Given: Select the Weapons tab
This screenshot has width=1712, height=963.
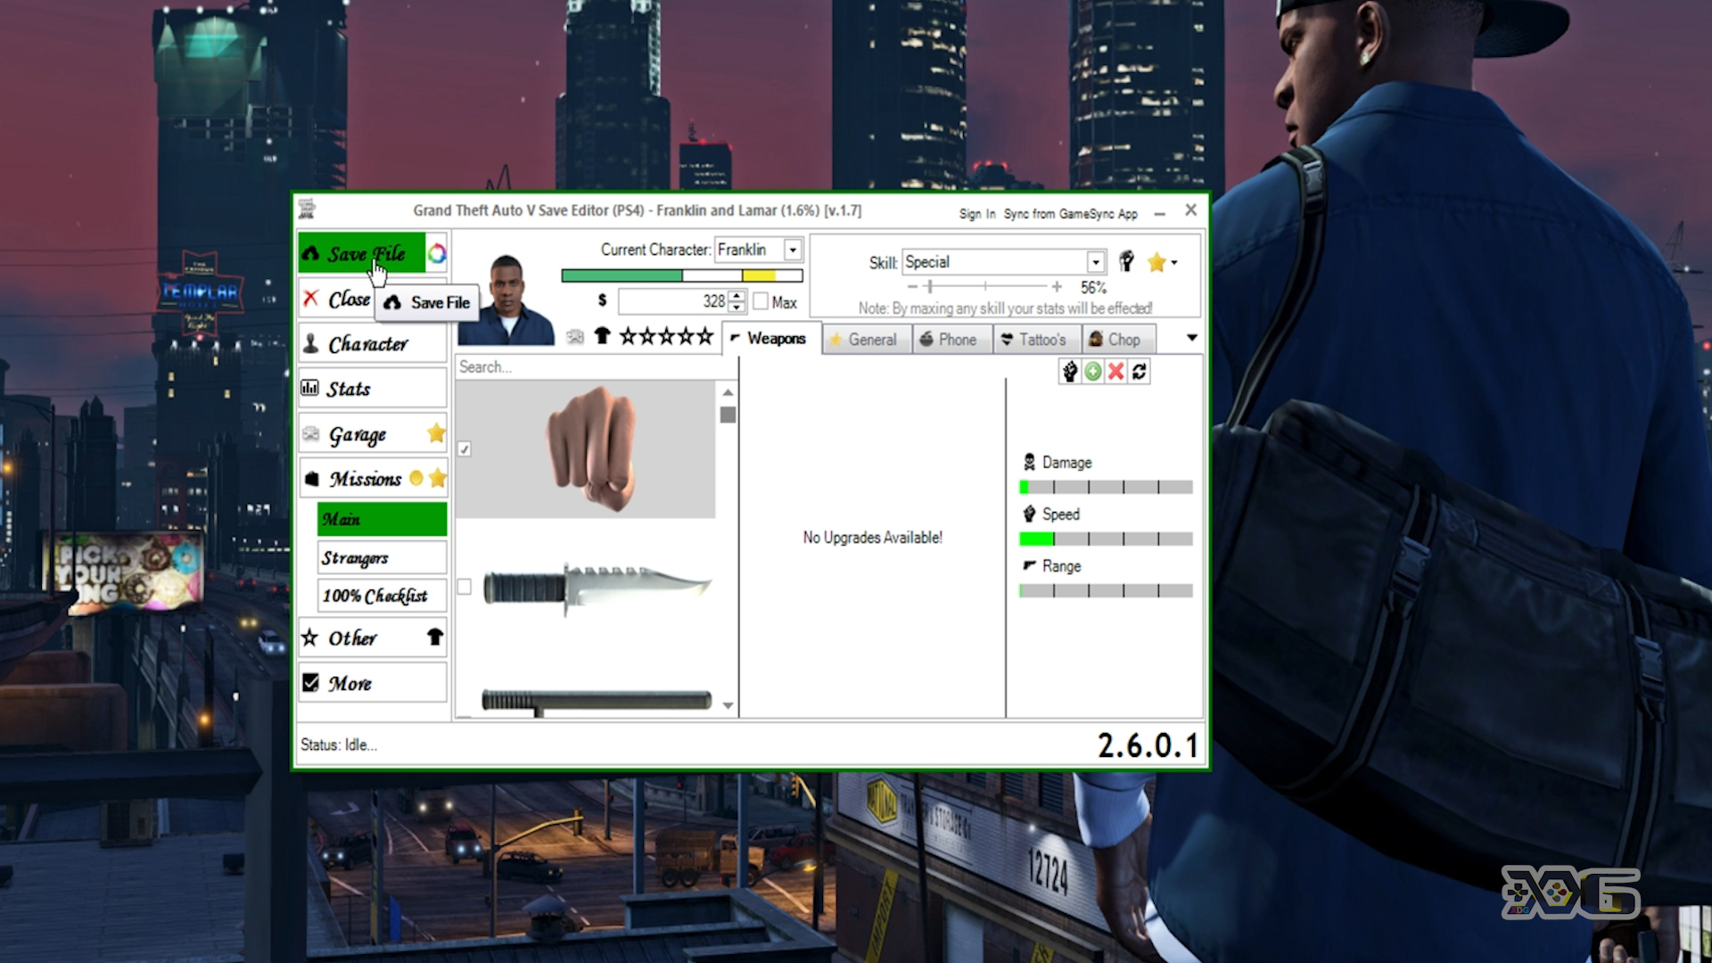Looking at the screenshot, I should click(x=767, y=339).
